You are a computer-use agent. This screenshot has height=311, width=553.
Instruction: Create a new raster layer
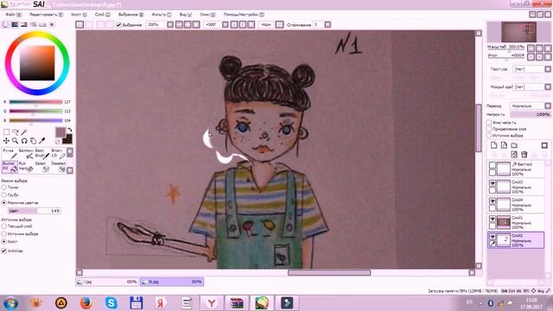pyautogui.click(x=493, y=145)
